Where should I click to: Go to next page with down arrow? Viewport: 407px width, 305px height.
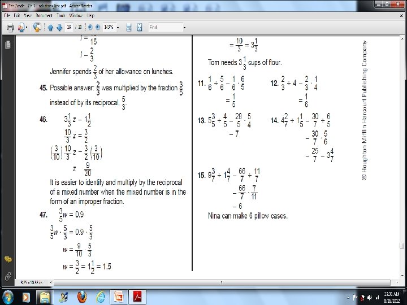point(59,27)
